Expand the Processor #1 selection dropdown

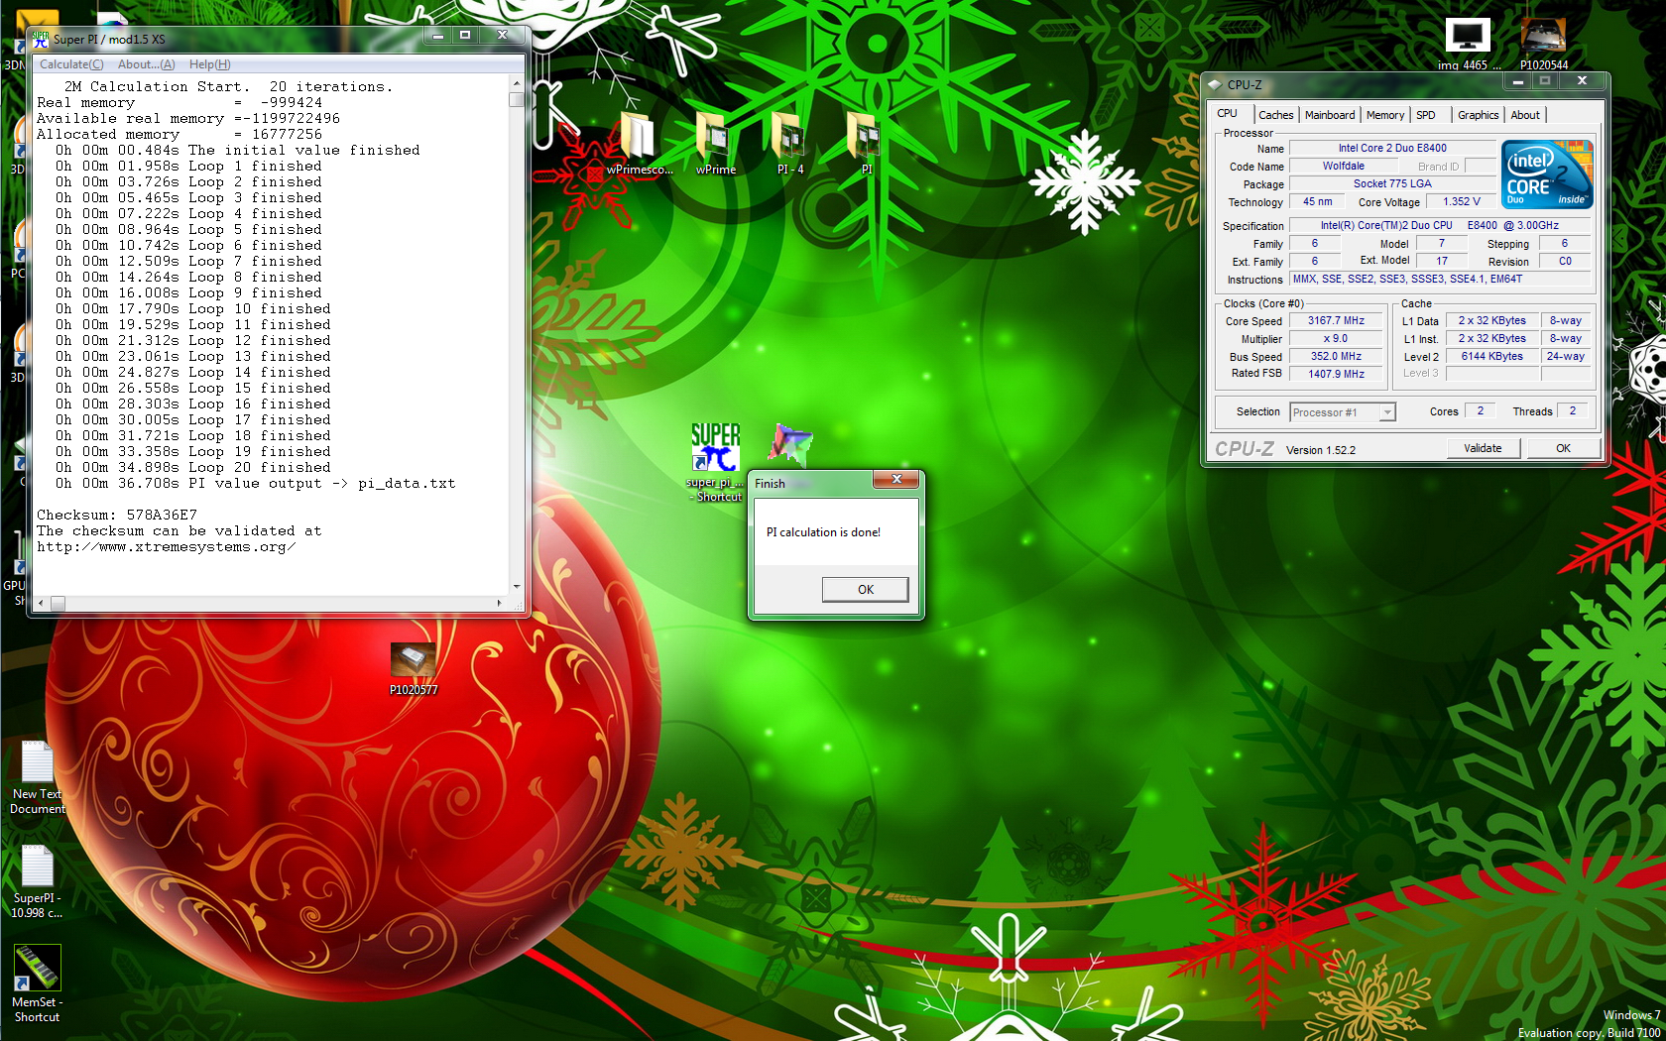coord(1387,412)
